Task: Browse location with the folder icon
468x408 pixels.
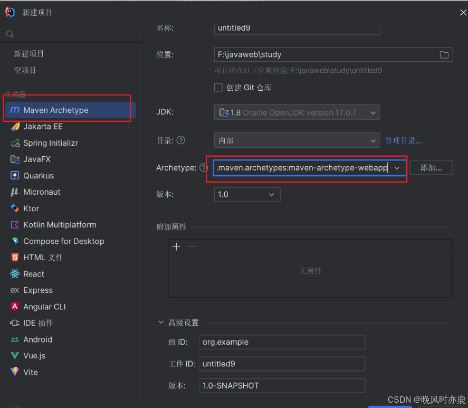Action: point(444,55)
